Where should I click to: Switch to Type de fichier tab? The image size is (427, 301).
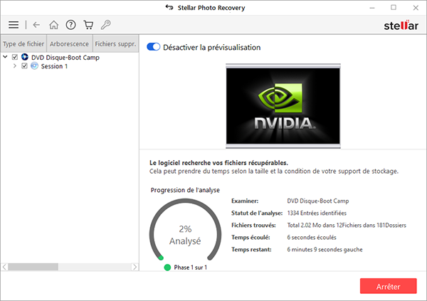pyautogui.click(x=23, y=43)
